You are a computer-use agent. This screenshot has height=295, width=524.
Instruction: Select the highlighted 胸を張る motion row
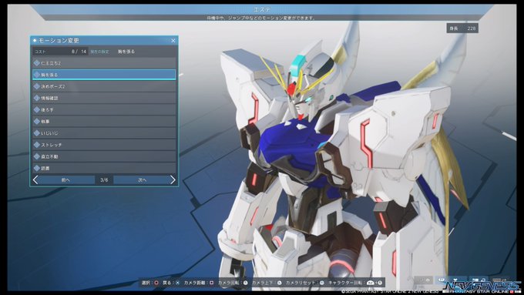[x=104, y=75]
